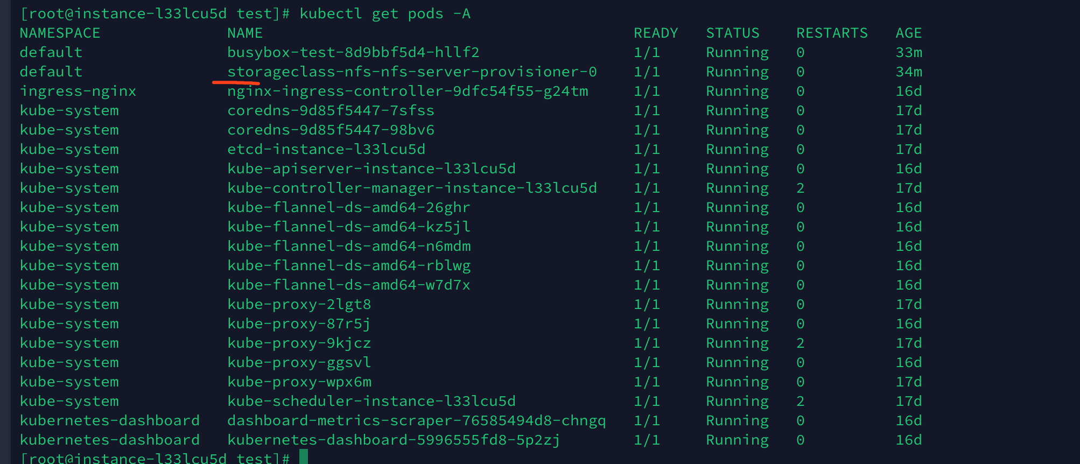Select pod name busybox-test-8d9bbf5d4-hllf2

(x=353, y=53)
